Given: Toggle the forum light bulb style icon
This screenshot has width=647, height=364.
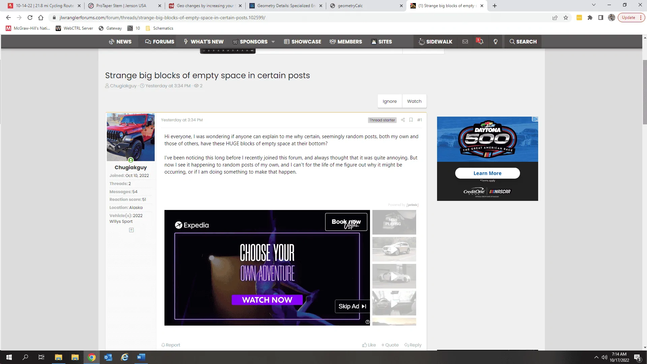Looking at the screenshot, I should (x=495, y=41).
